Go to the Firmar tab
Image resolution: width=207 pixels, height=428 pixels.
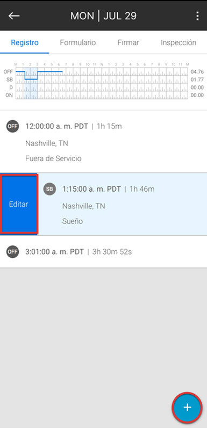tap(129, 42)
